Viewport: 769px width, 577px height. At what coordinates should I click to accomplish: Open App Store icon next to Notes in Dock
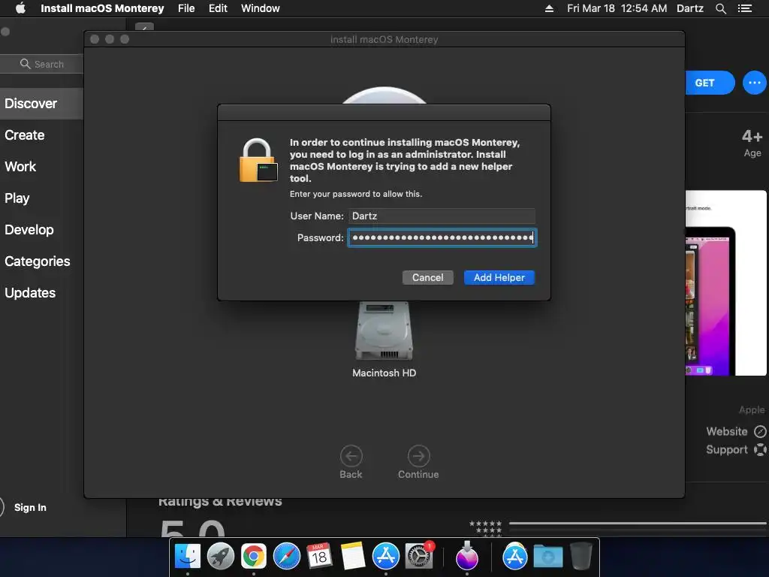(386, 557)
